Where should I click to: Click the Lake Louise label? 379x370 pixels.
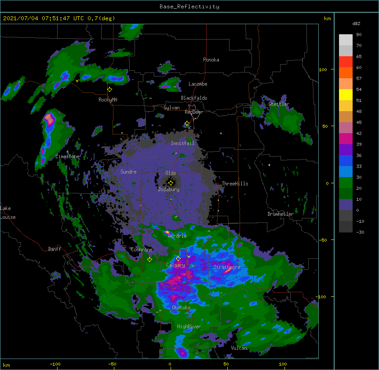7,213
